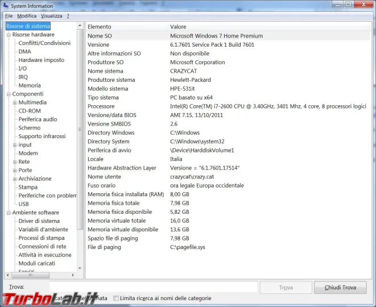
Task: Select the Nome utente row
Action: [228, 177]
